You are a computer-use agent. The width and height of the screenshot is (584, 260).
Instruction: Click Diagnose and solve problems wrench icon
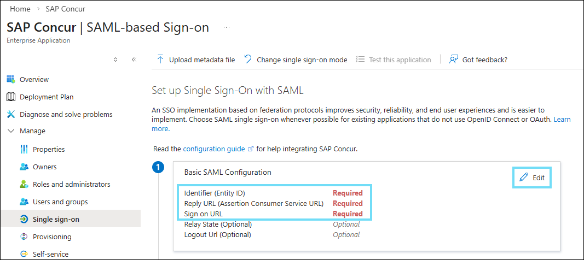point(11,114)
